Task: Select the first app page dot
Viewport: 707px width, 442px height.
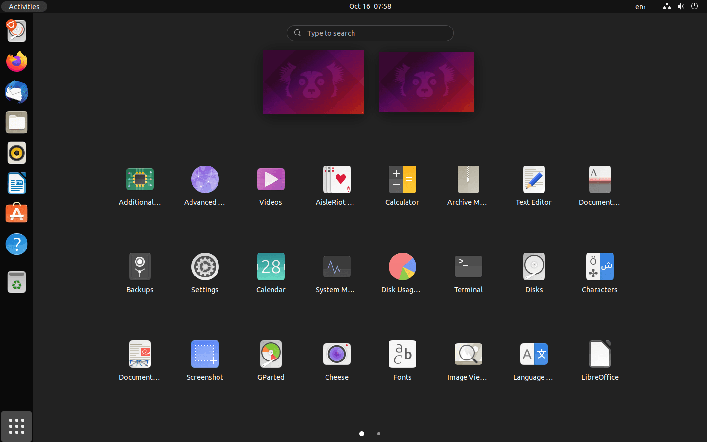Action: click(362, 434)
